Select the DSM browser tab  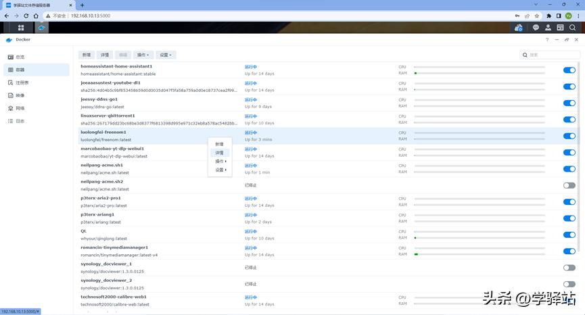[39, 5]
